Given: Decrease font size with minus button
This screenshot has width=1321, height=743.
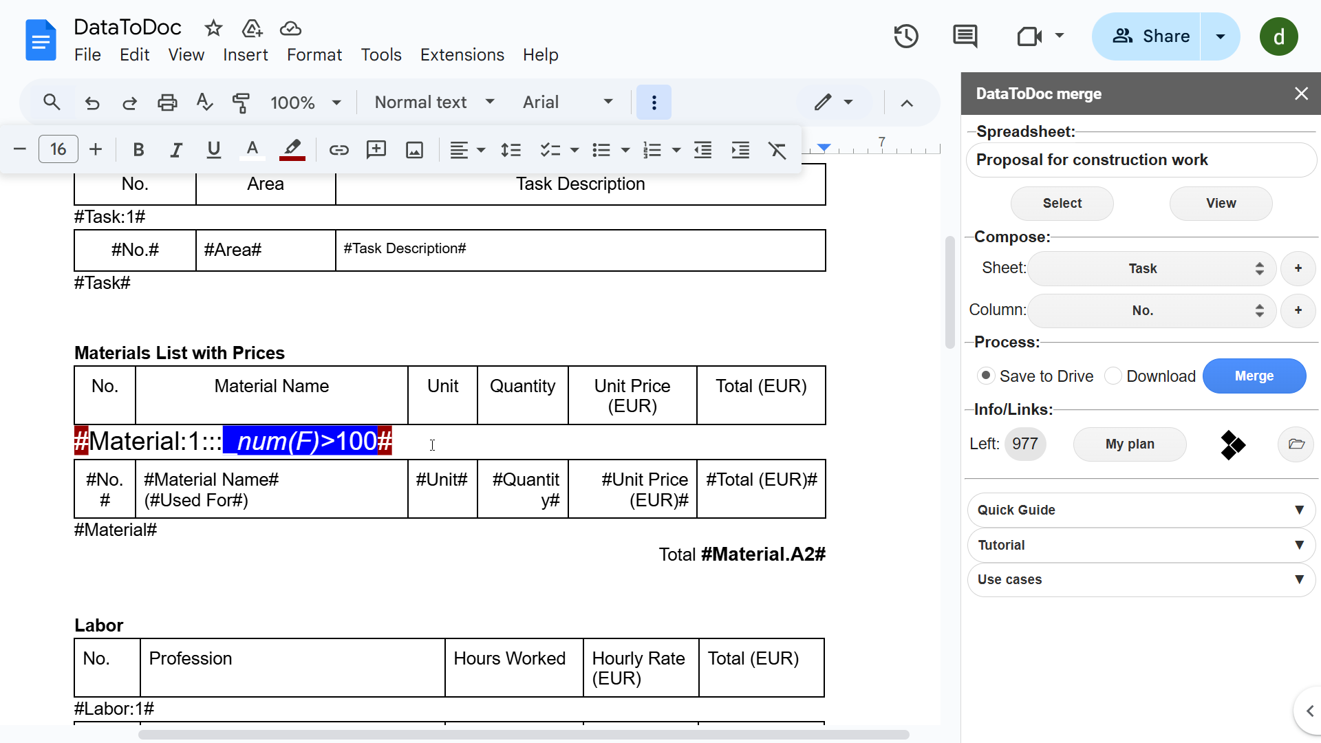Looking at the screenshot, I should tap(20, 149).
